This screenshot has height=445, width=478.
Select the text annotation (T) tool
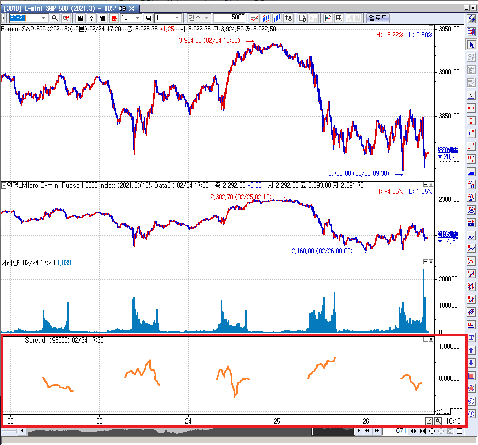click(471, 337)
